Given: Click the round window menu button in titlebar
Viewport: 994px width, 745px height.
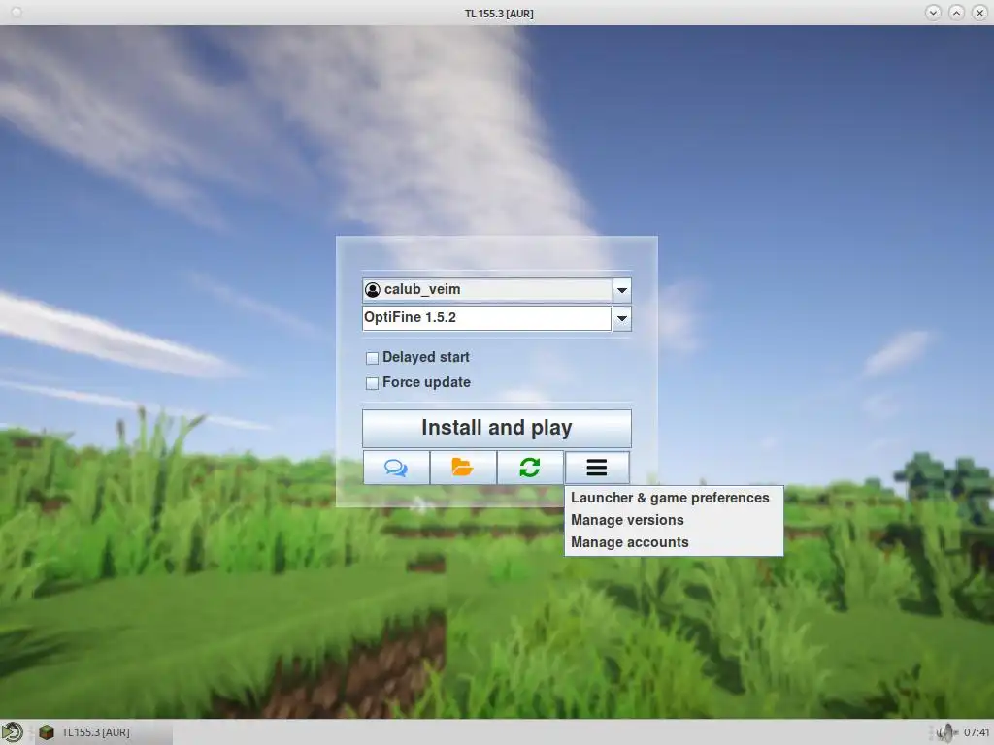Looking at the screenshot, I should [17, 13].
